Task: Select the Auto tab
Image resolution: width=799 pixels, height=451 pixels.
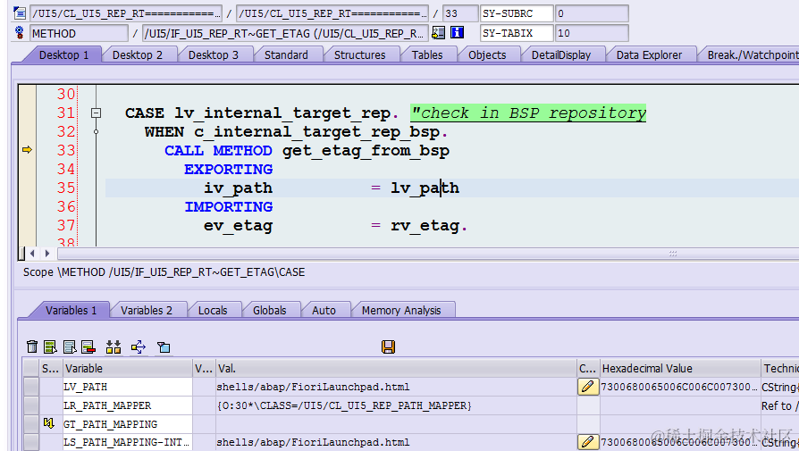Action: coord(324,311)
